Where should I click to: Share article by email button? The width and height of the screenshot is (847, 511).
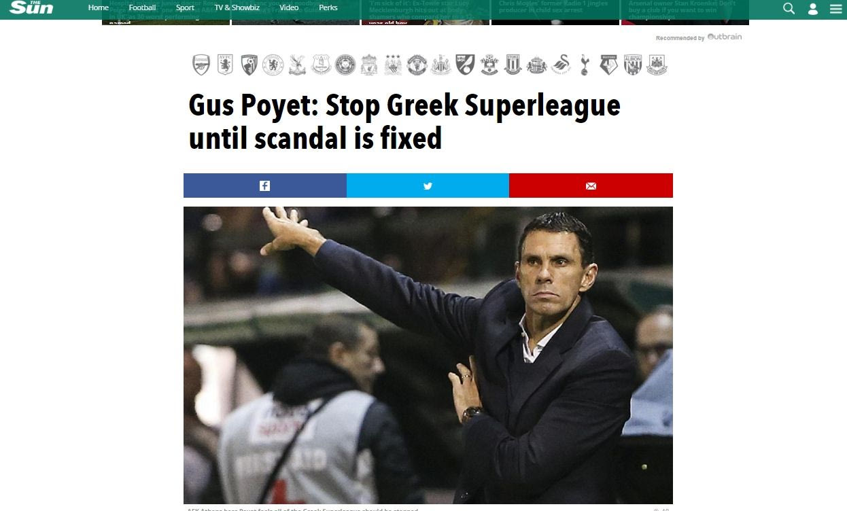tap(591, 186)
